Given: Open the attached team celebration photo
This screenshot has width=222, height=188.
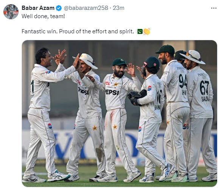Looking at the screenshot, I should coord(120,113).
